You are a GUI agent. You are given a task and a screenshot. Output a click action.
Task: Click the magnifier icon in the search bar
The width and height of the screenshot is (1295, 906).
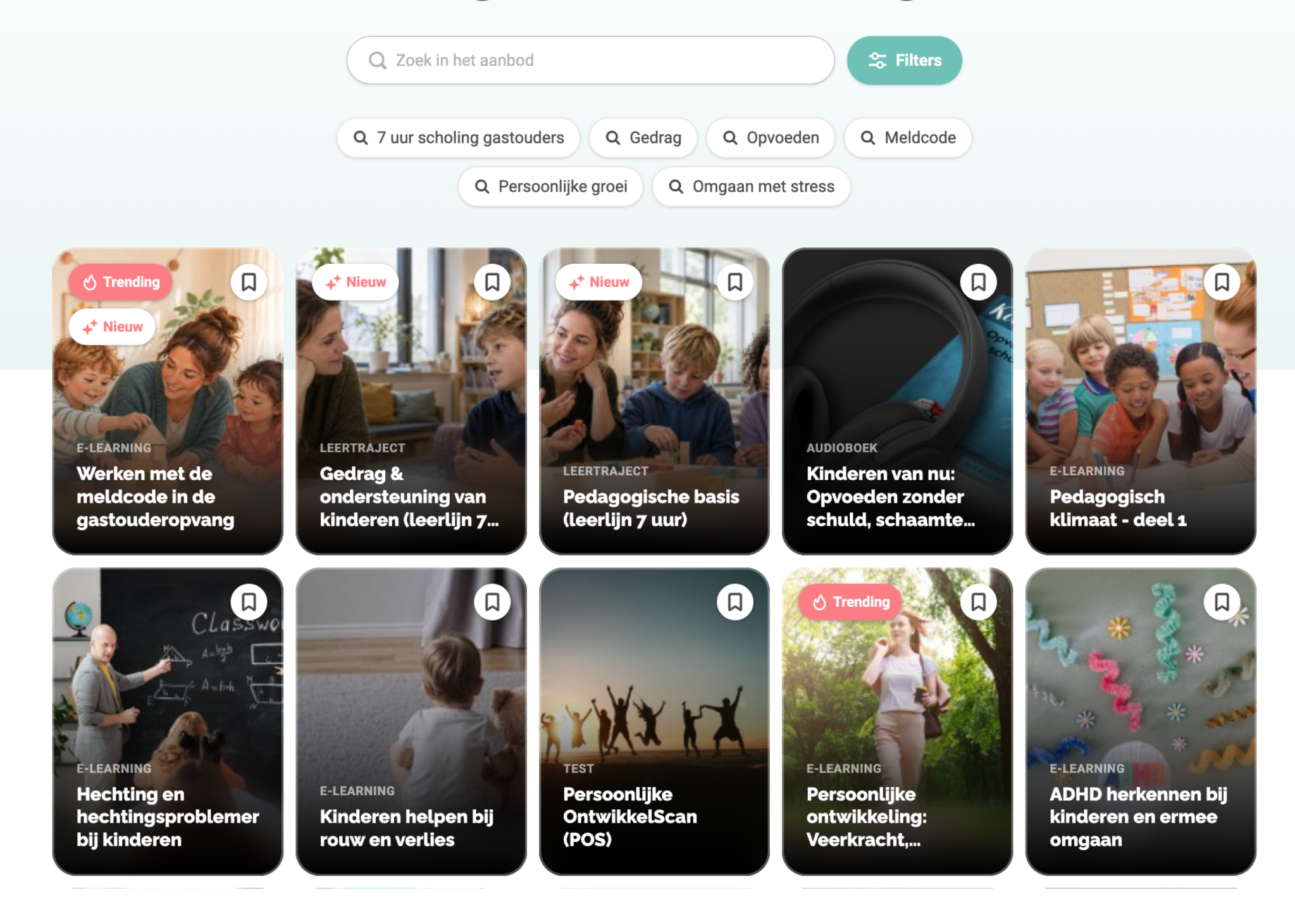point(378,61)
